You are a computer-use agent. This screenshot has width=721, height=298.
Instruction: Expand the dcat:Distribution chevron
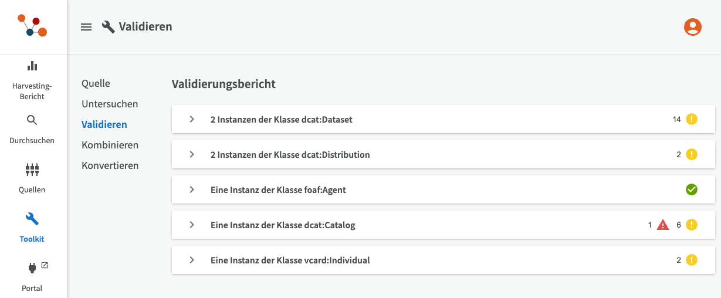(192, 154)
